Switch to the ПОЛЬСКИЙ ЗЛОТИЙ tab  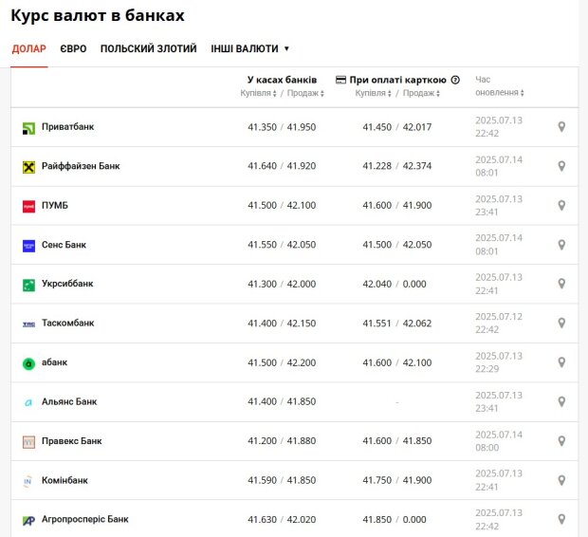coord(149,48)
